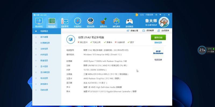Click the skin/shirt icon in title bar
Viewport: 215px width, 107px height.
tap(156, 15)
